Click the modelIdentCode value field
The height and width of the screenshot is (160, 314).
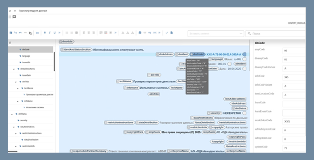pos(294,122)
